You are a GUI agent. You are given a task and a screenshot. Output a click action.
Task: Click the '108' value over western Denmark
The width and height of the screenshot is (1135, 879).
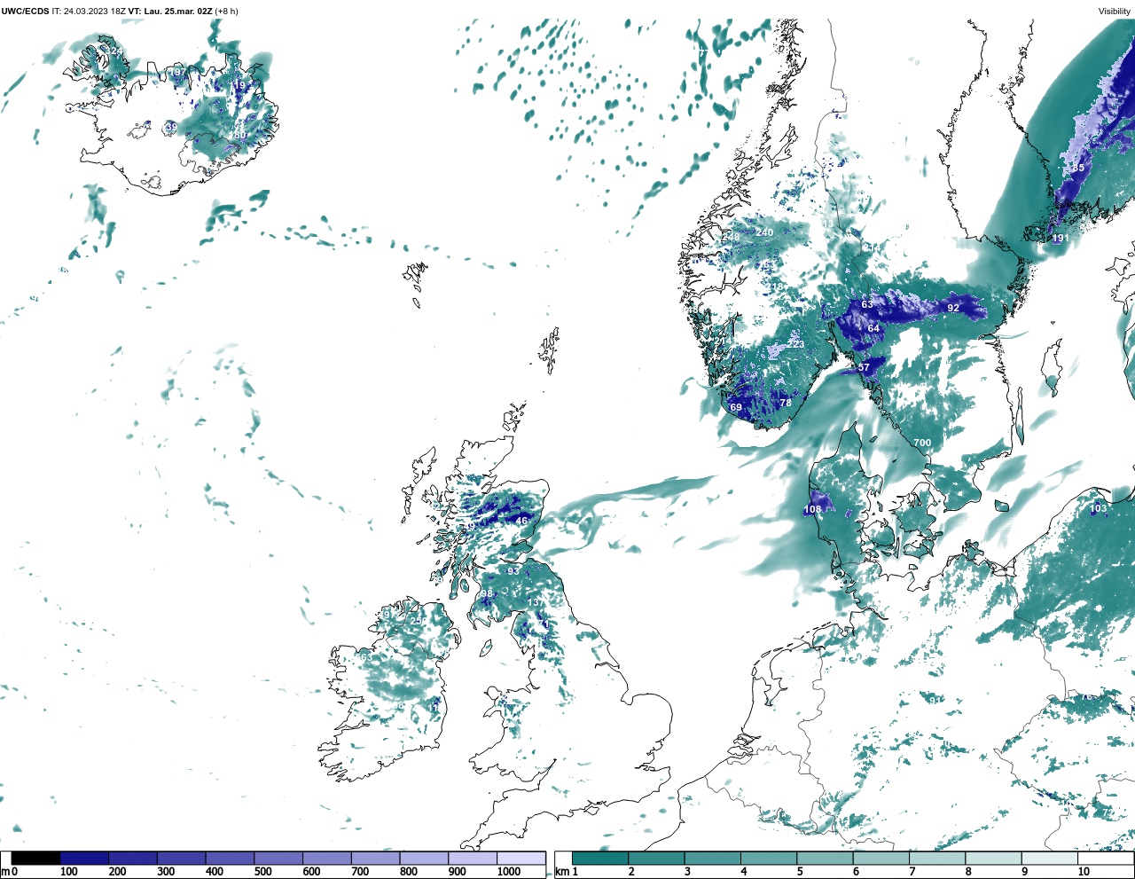(812, 509)
